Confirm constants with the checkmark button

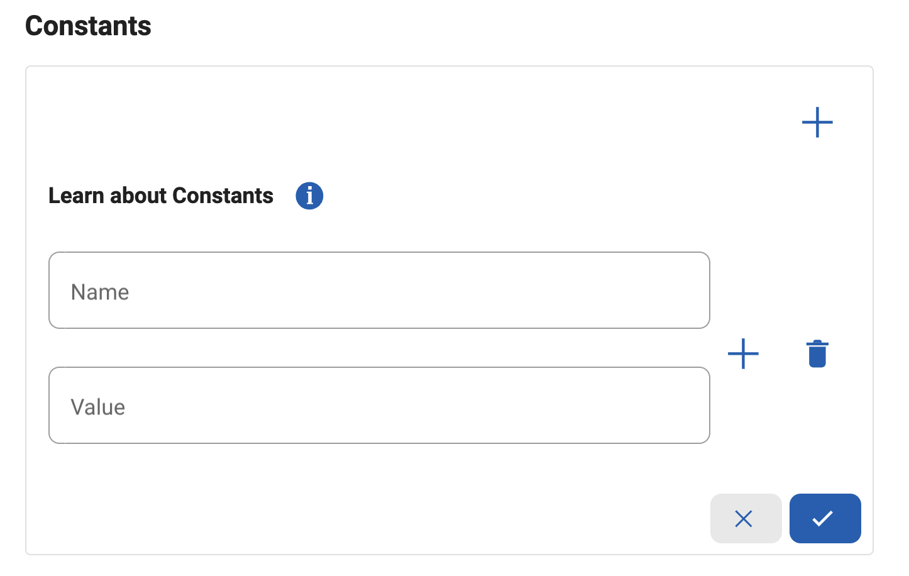[825, 518]
